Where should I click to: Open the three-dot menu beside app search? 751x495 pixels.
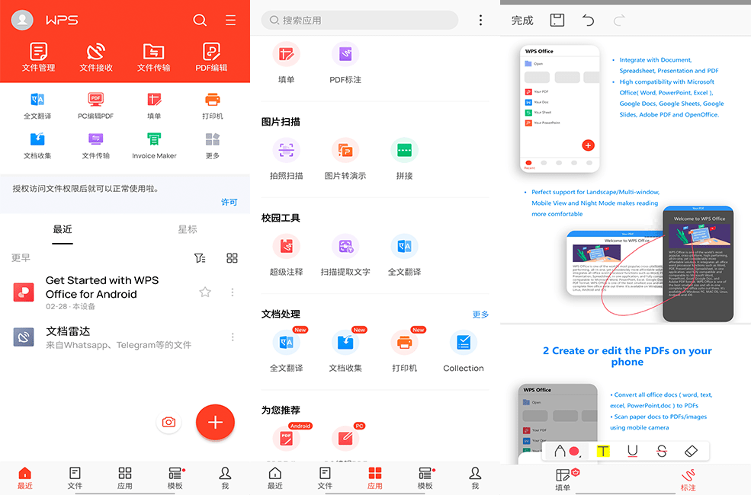pos(480,20)
